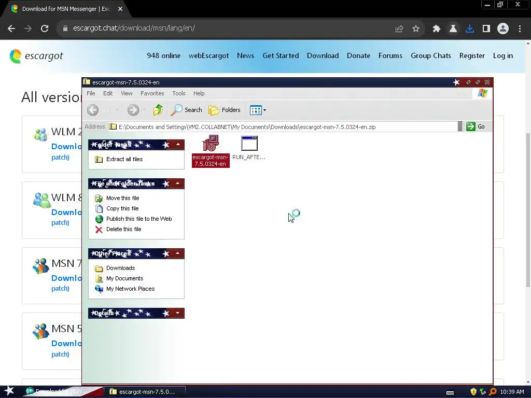
Task: Click the share page icon in the address bar
Action: (x=399, y=29)
